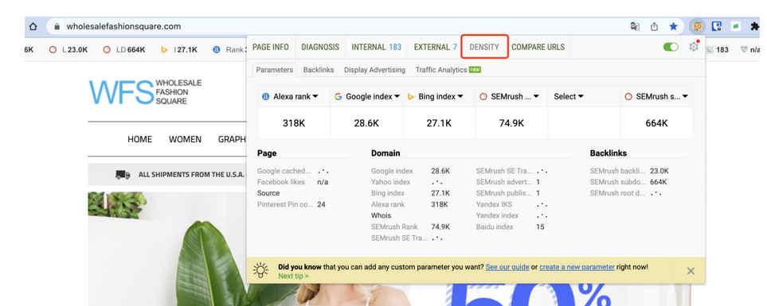
Task: Click create a new parameter link
Action: pyautogui.click(x=577, y=267)
